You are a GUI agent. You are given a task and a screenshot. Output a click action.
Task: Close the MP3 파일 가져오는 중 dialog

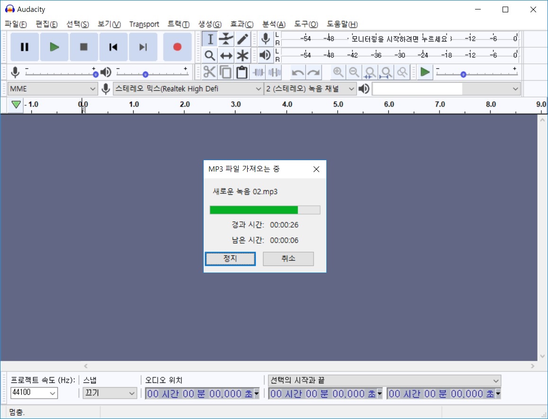[x=316, y=169]
